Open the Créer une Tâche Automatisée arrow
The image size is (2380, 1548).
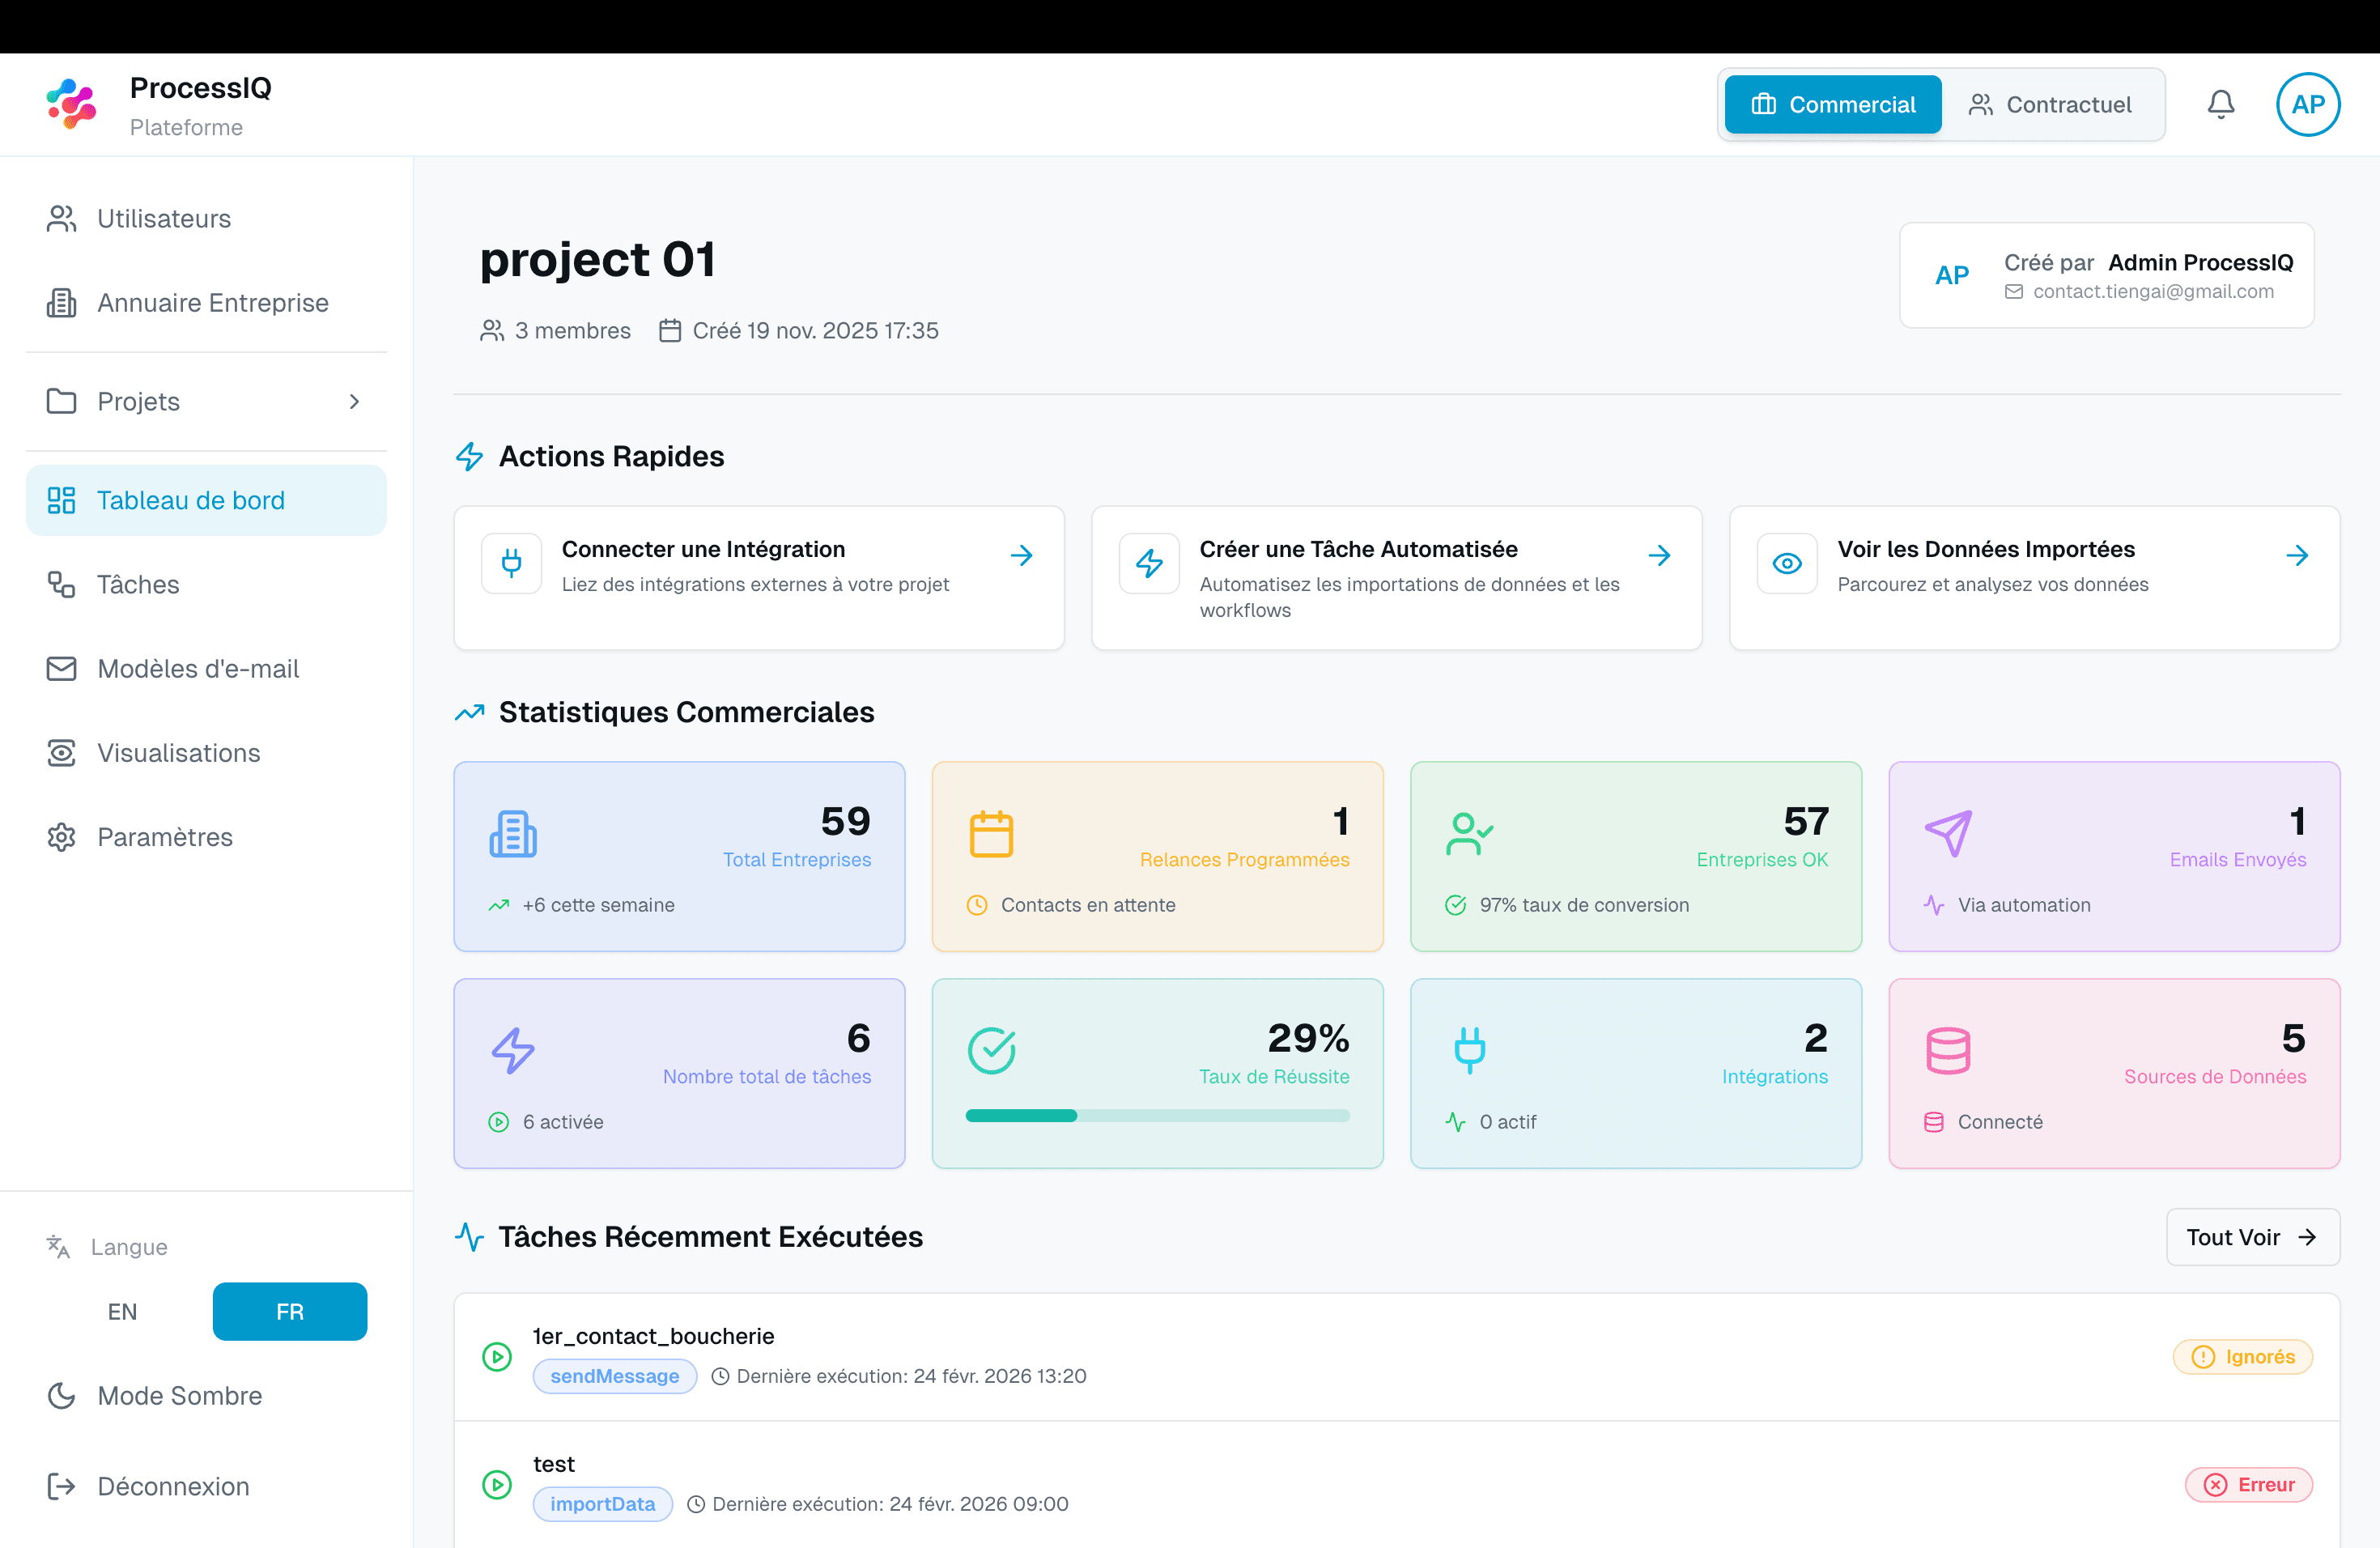pyautogui.click(x=1660, y=555)
